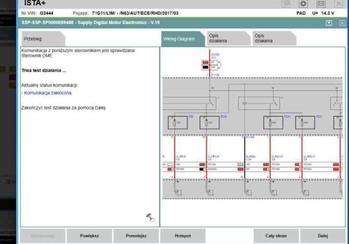Click the screen/message icon beside the gear
Viewport: 349px width, 244px height.
321,4
